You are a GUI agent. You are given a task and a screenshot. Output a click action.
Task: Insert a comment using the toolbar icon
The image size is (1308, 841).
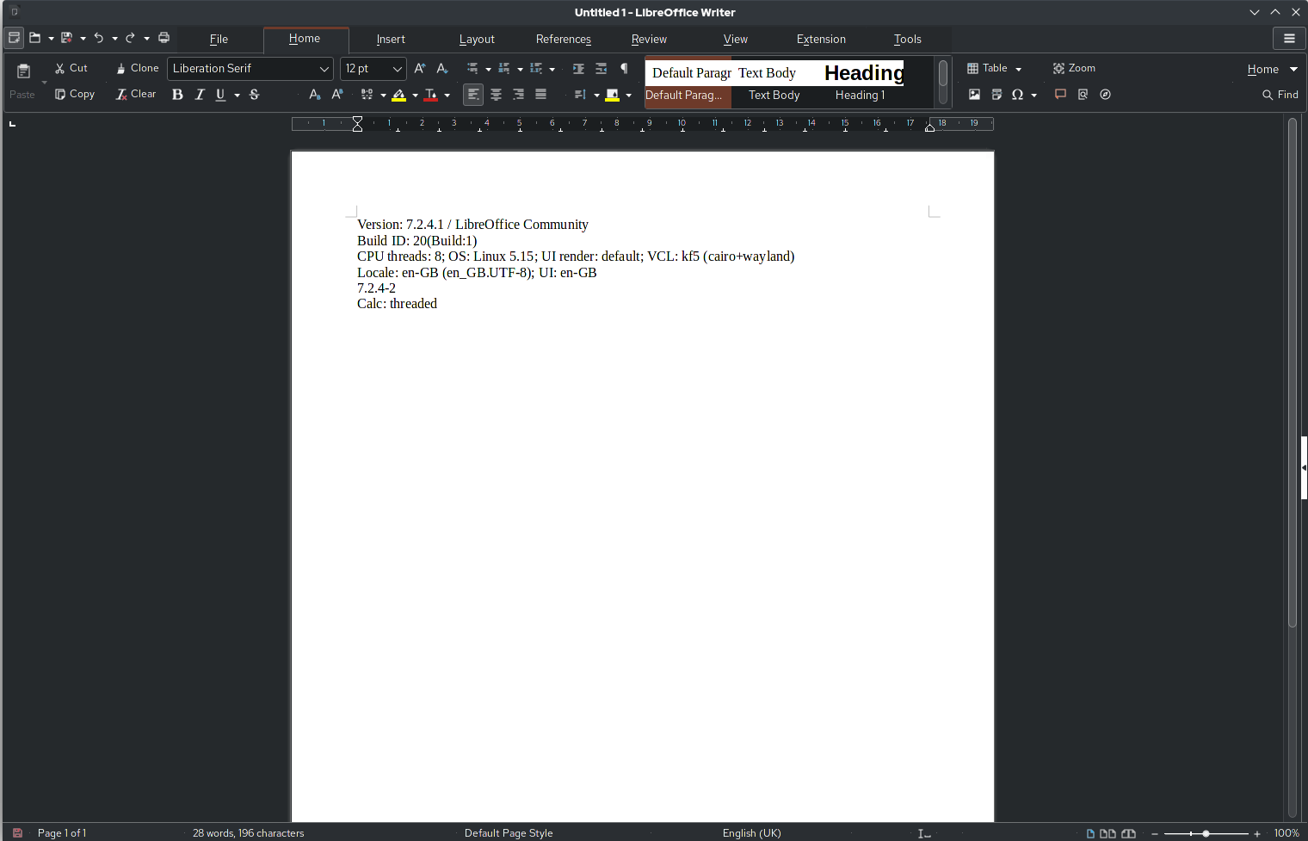pos(1060,95)
